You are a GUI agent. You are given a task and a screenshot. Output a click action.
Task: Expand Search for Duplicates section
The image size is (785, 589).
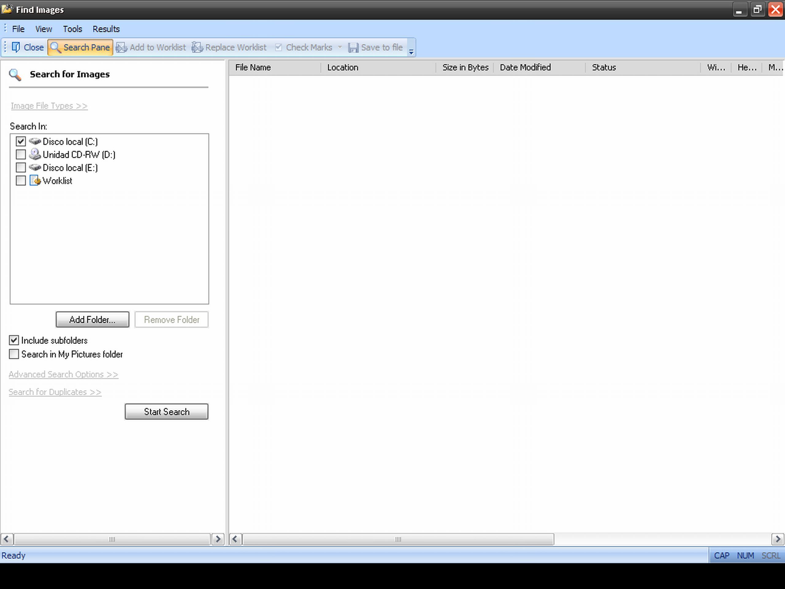55,392
